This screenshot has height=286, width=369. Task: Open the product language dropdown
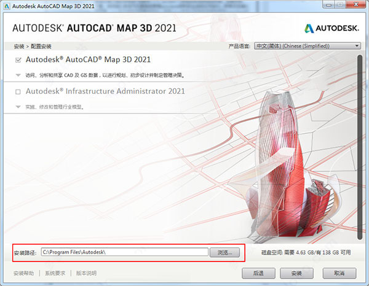pyautogui.click(x=307, y=46)
